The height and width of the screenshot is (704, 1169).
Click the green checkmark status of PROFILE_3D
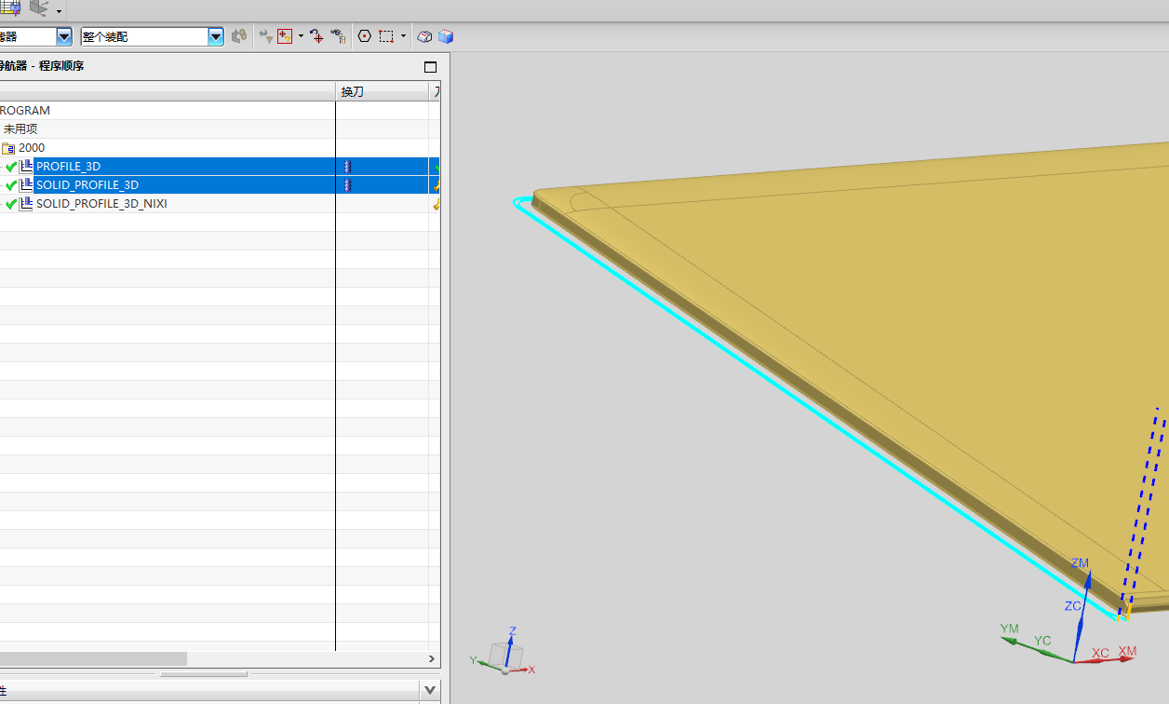pyautogui.click(x=11, y=166)
